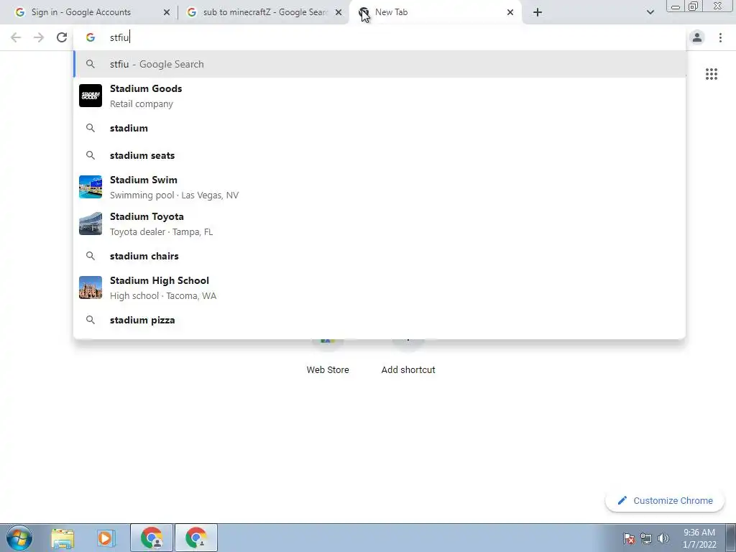736x552 pixels.
Task: Choose the stadium pizza suggestion
Action: [379, 320]
